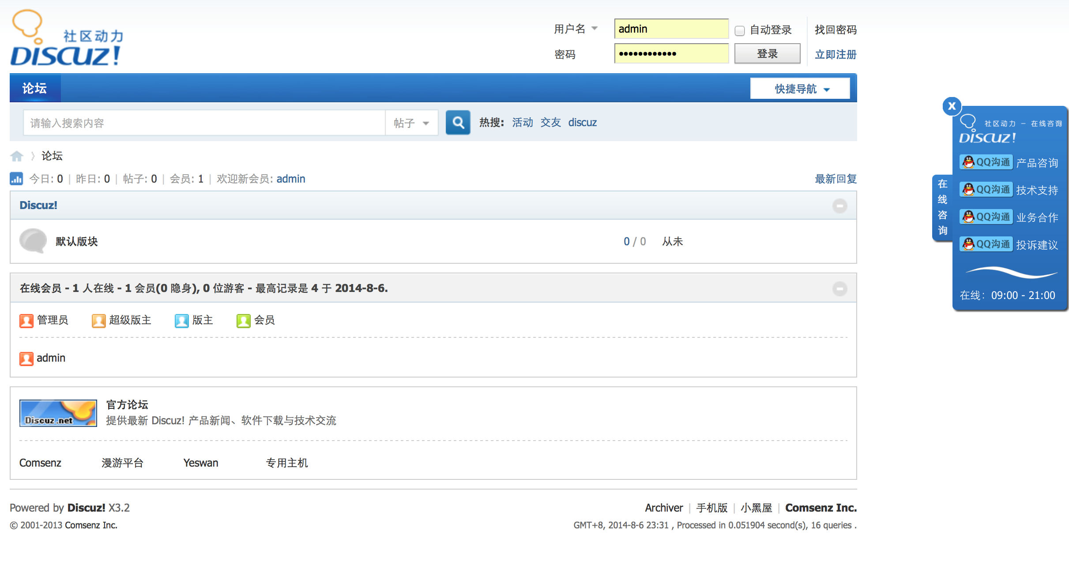Open the 用户名 dropdown arrow
The image size is (1069, 561).
(x=595, y=28)
